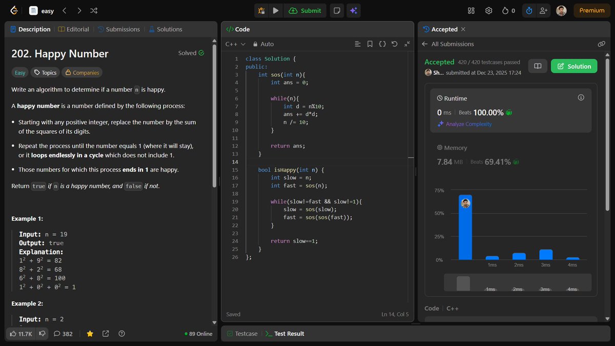Run the code with play button

click(276, 10)
